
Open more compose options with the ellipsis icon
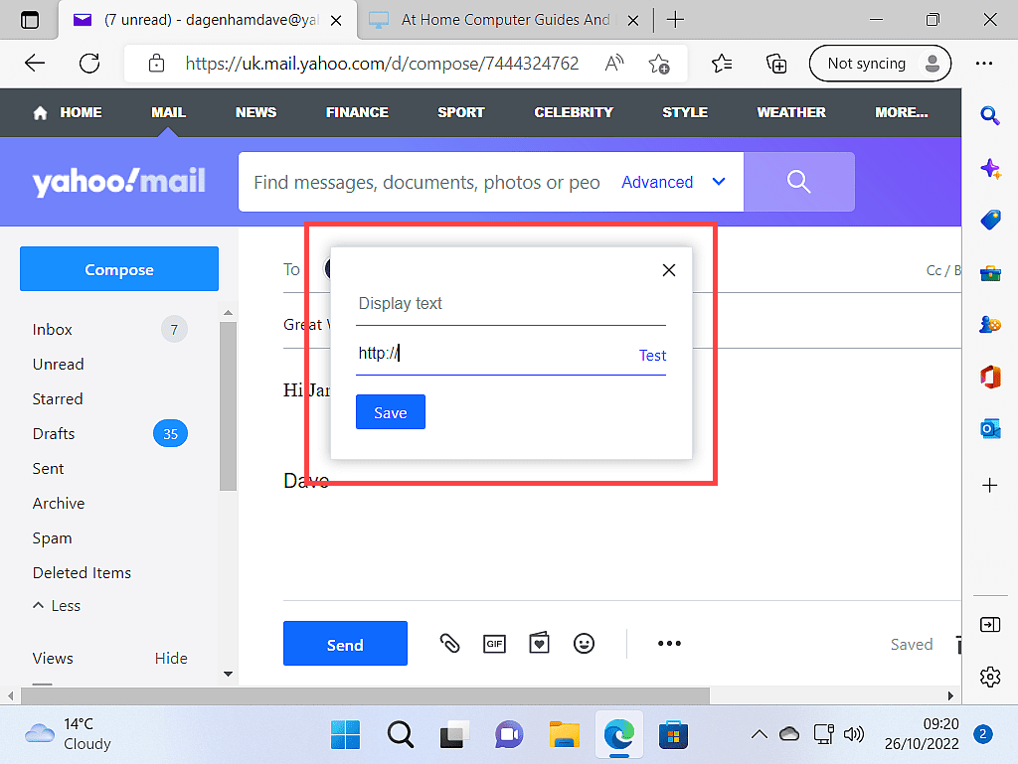(668, 643)
